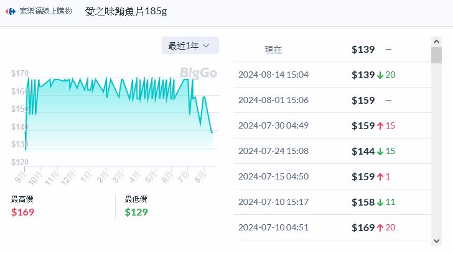Click the up arrow on 2024-07-30 price
The height and width of the screenshot is (254, 453).
tap(380, 126)
